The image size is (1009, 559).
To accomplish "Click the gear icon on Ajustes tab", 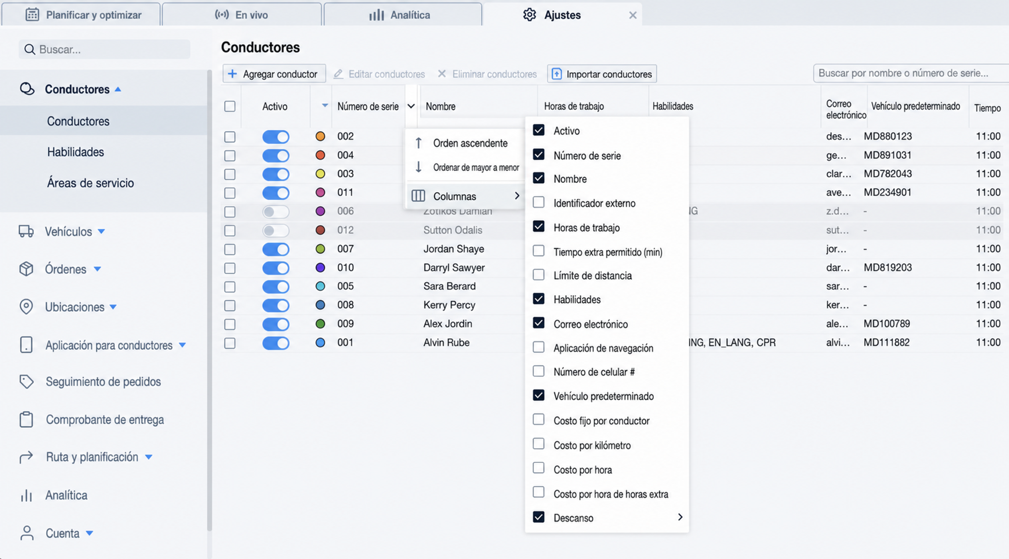I will (530, 15).
